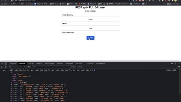181x102 pixels.
Task: Open the Кристина bookmarks folder
Action: point(54,4)
